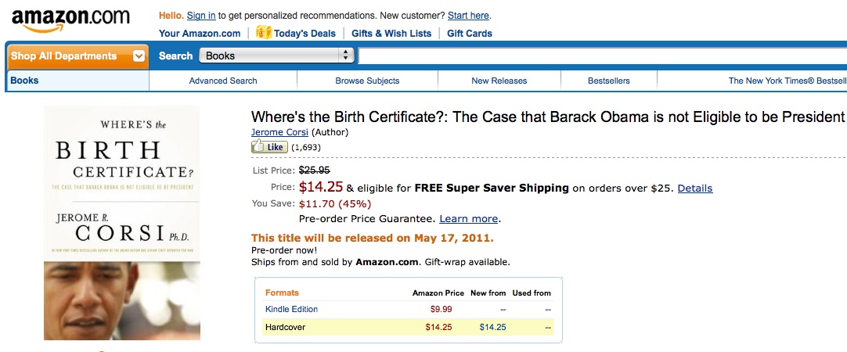Go to Browse Subjects

pos(367,81)
